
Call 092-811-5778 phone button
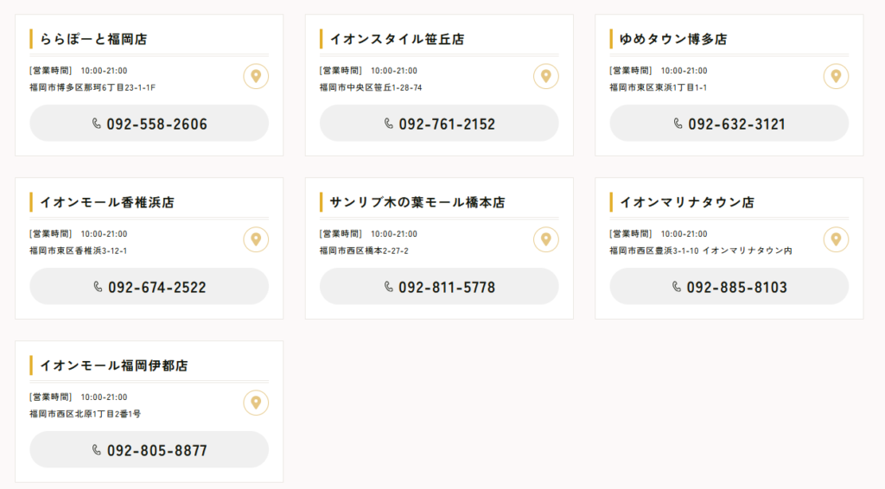click(439, 287)
